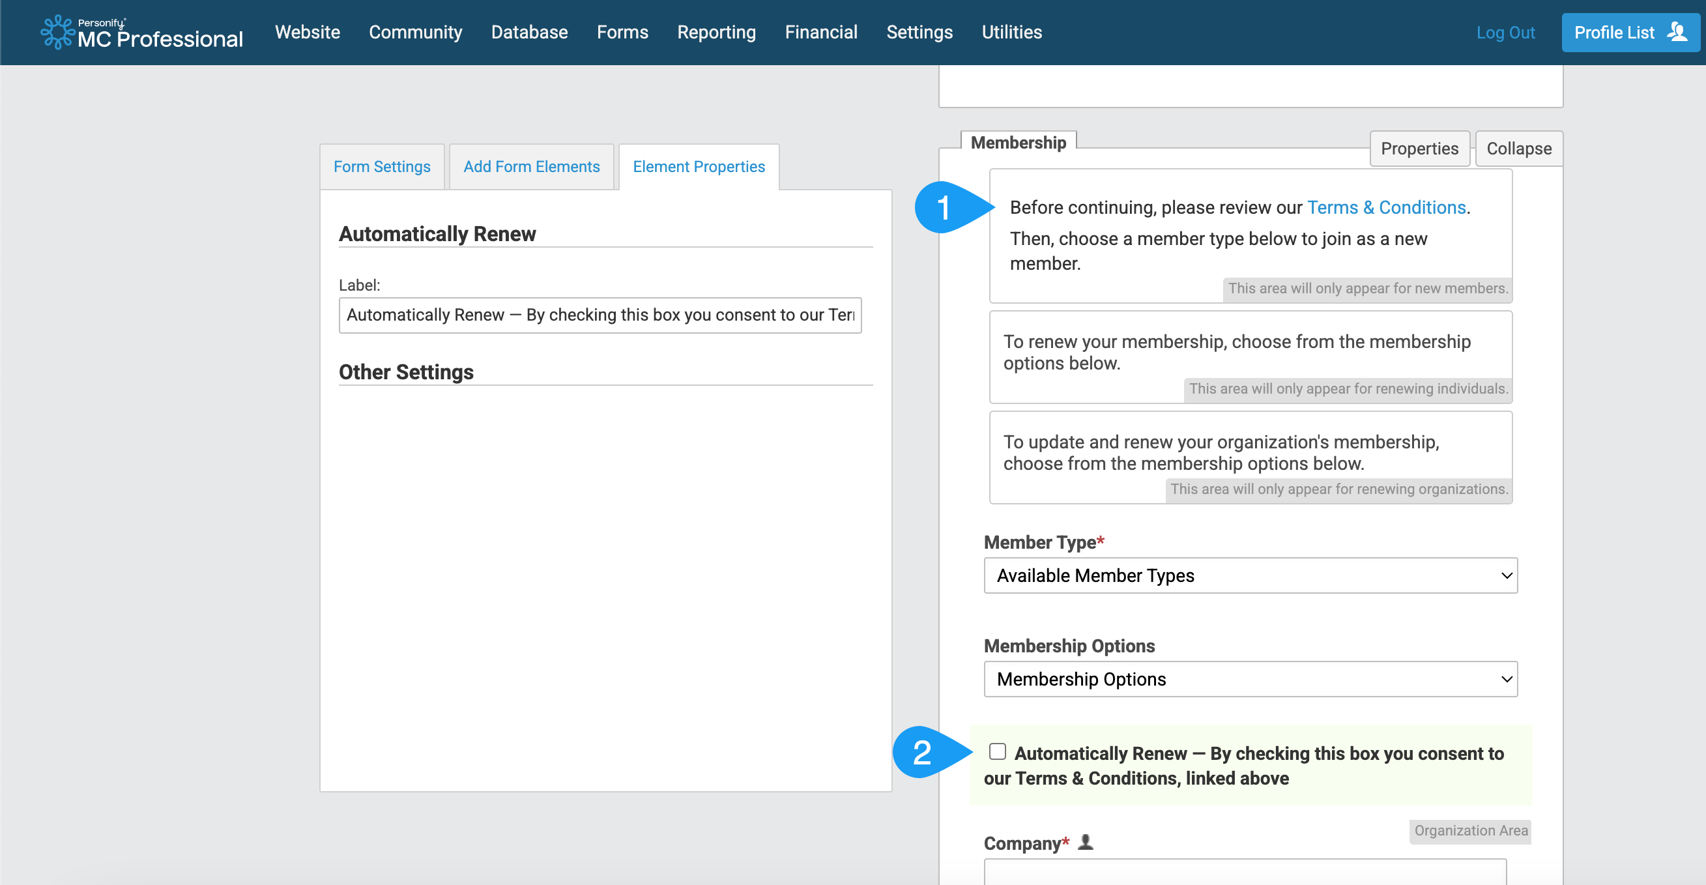Image resolution: width=1706 pixels, height=885 pixels.
Task: Click the Company text input field
Action: pyautogui.click(x=1245, y=872)
